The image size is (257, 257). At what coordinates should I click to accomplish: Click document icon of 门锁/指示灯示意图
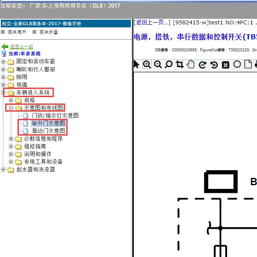pyautogui.click(x=26, y=115)
